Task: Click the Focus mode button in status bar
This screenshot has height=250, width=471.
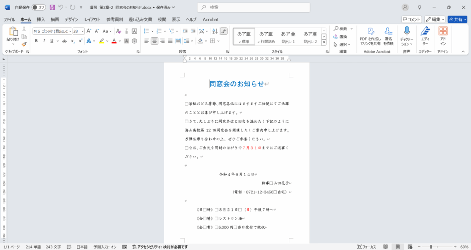Action: [367, 247]
